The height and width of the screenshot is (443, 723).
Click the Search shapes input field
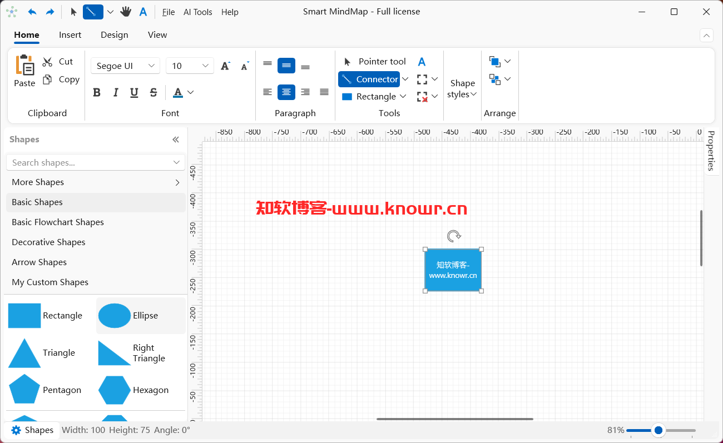(96, 162)
